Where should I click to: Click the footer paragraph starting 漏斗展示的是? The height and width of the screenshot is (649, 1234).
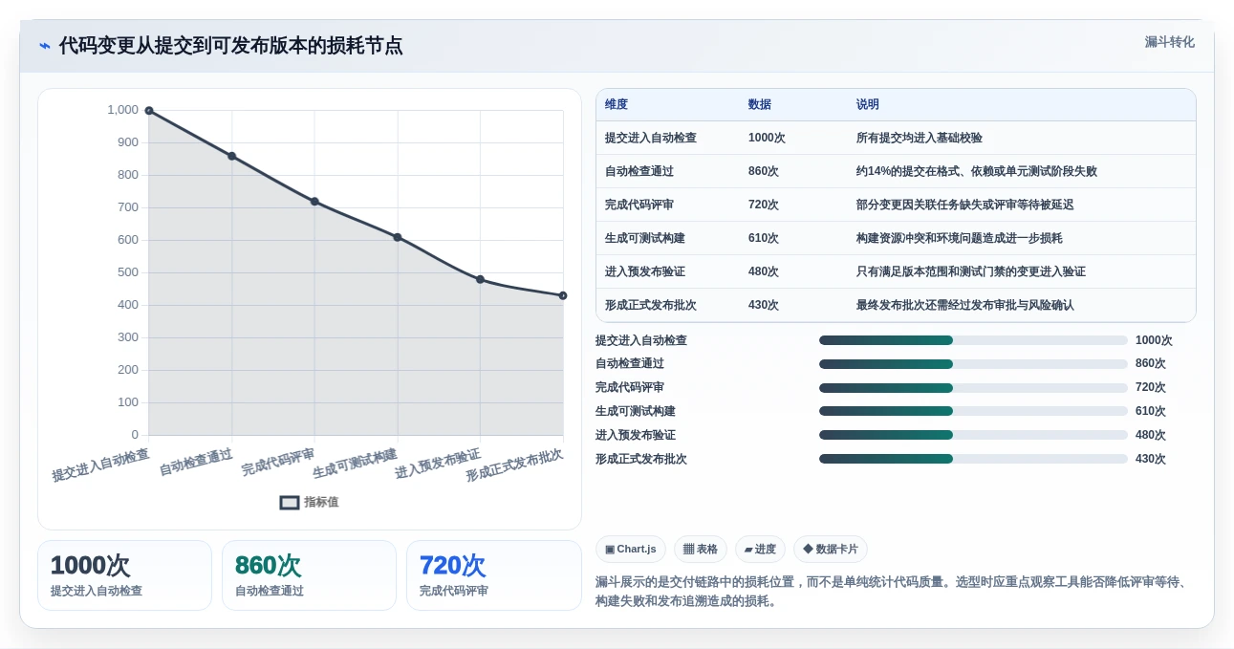pyautogui.click(x=891, y=592)
